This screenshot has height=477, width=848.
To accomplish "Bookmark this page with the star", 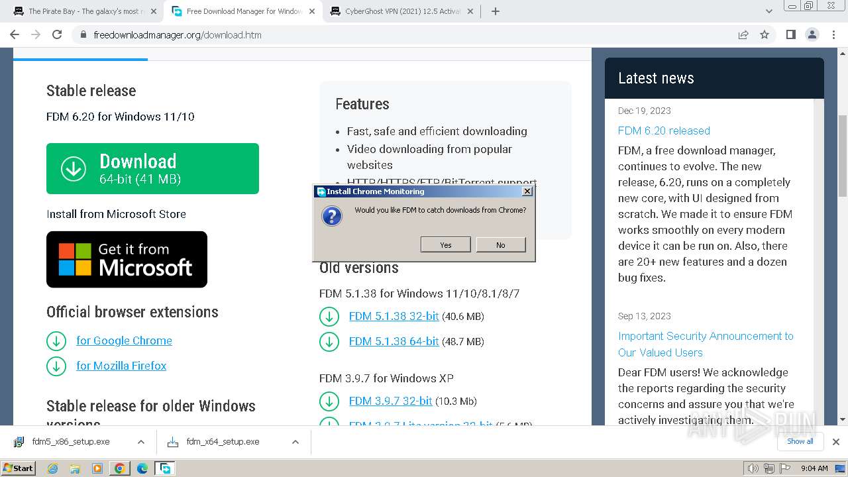I will (765, 34).
